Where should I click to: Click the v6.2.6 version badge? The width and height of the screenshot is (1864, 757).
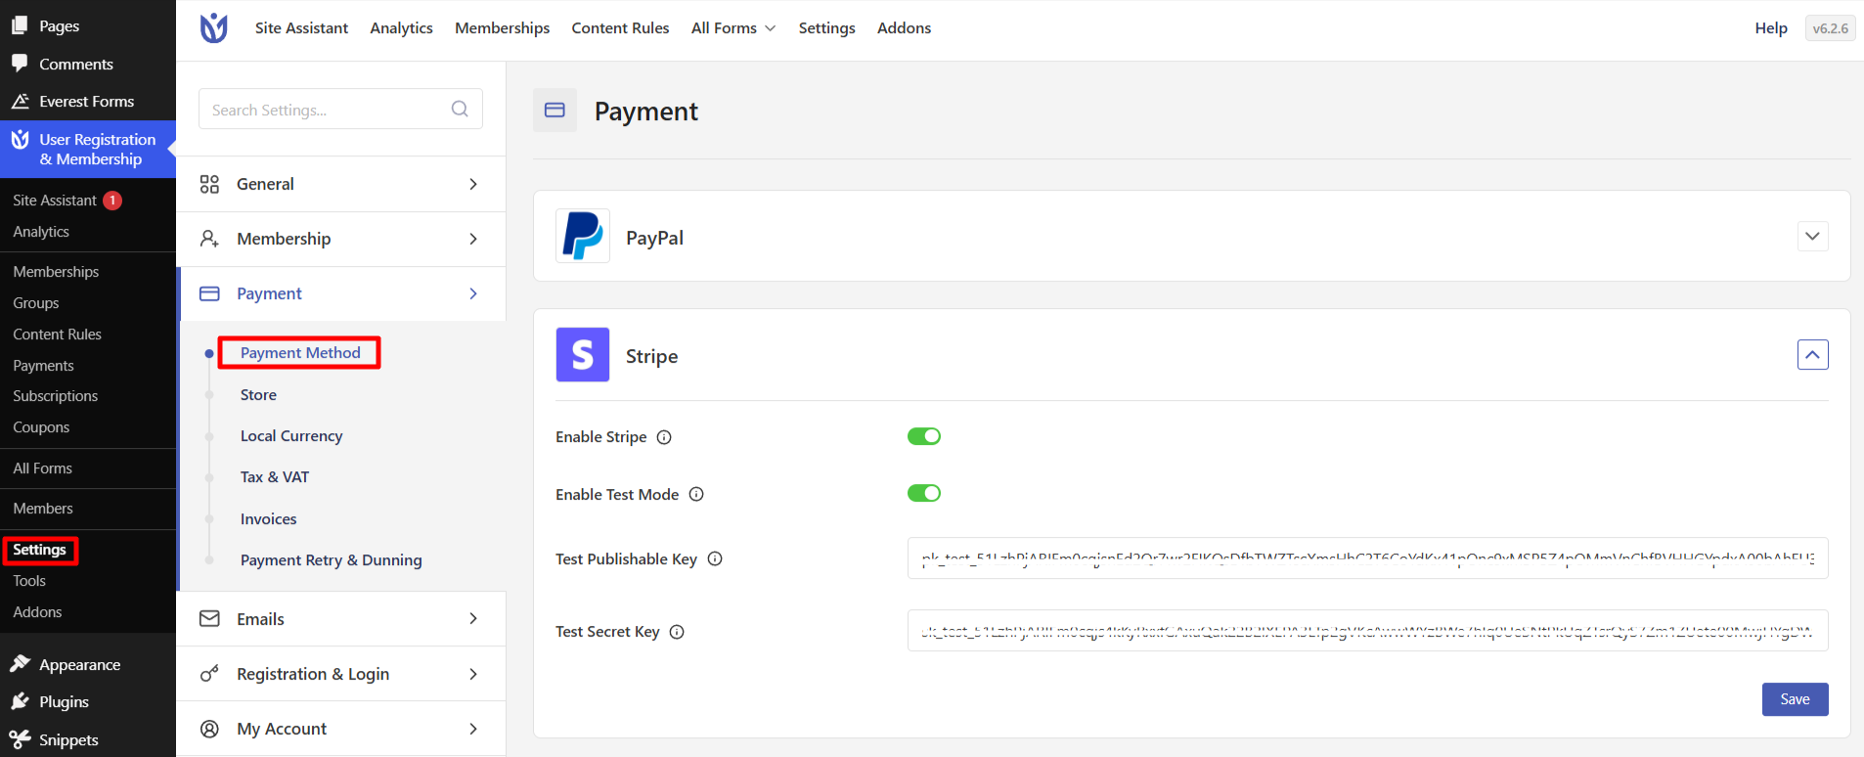[1830, 28]
